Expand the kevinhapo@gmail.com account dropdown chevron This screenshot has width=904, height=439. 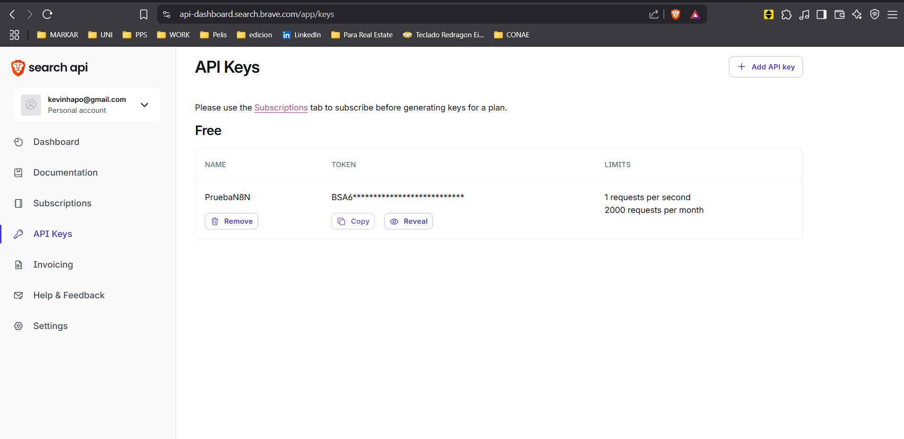tap(144, 105)
